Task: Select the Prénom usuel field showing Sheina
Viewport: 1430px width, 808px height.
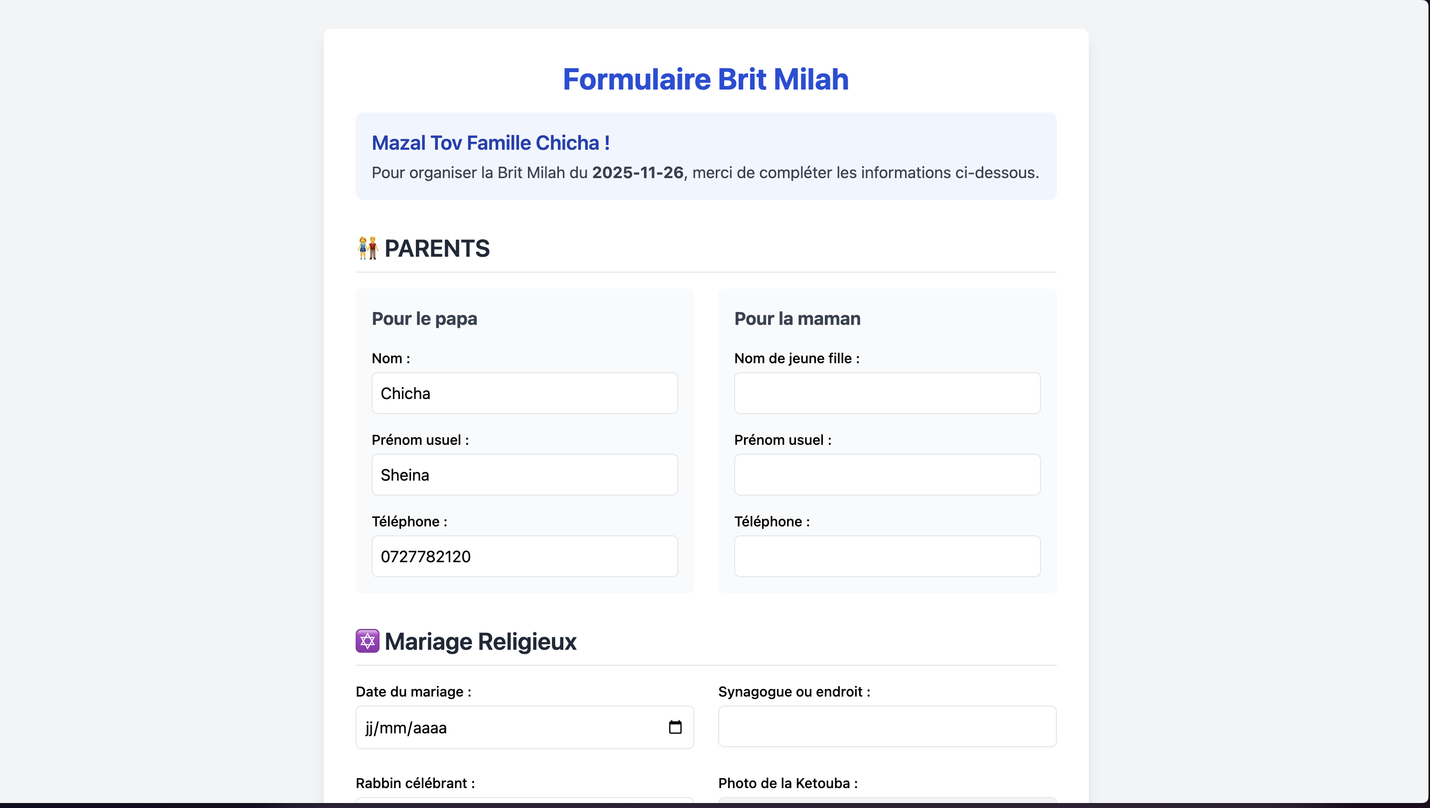Action: 524,475
